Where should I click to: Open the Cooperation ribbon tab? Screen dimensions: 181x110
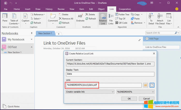click(125, 9)
